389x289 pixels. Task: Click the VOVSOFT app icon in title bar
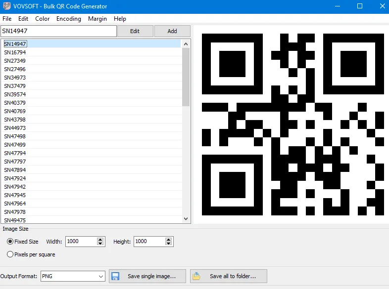click(x=5, y=6)
